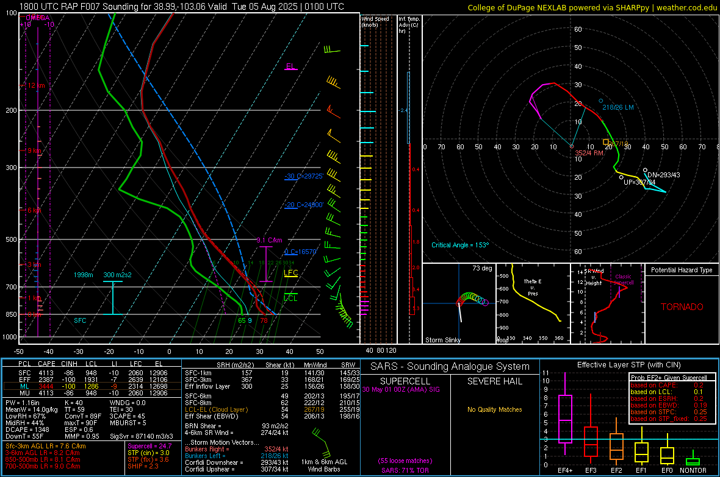Click the Effective Layer STP (with CIN) title
Image resolution: width=720 pixels, height=477 pixels.
(628, 365)
